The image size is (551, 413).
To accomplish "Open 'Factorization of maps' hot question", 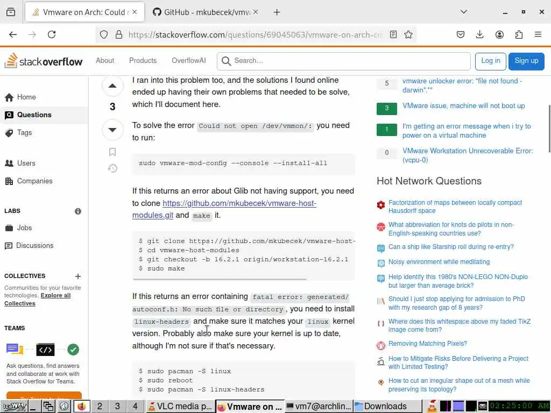I will (x=455, y=206).
